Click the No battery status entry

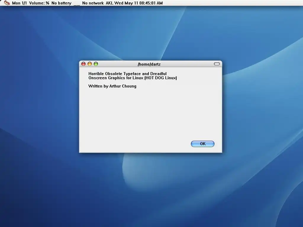point(62,3)
